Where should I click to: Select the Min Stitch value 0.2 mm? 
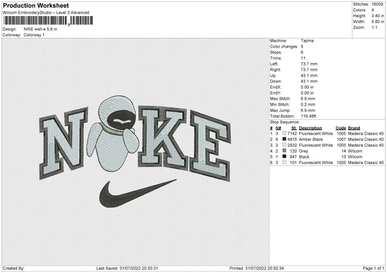[x=308, y=104]
